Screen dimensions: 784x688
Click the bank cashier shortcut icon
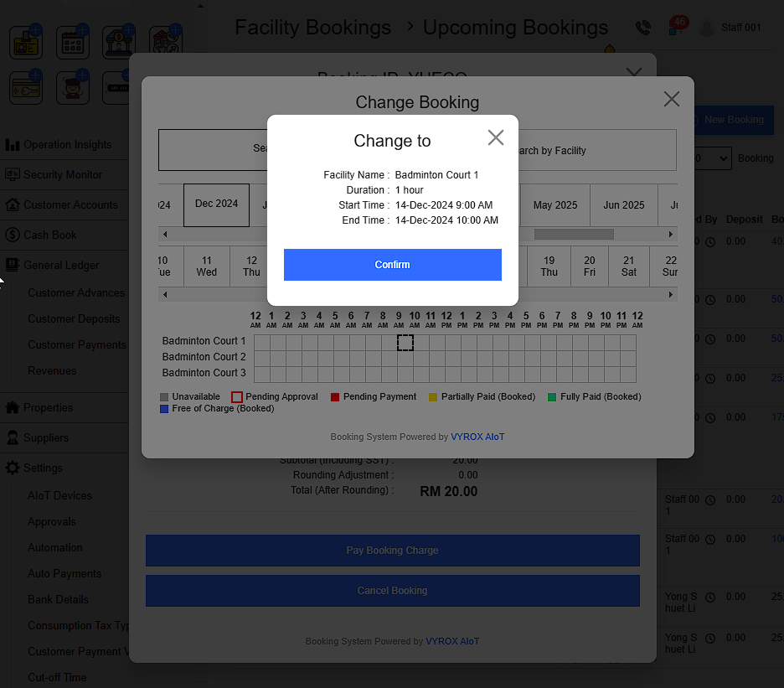(x=119, y=43)
